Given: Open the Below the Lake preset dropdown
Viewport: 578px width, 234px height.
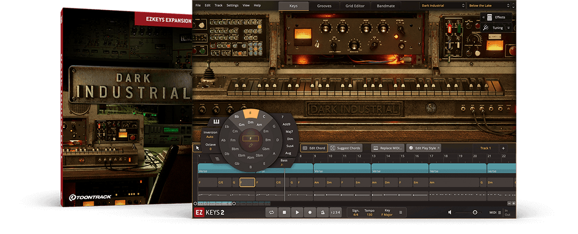Looking at the screenshot, I should pos(489,6).
